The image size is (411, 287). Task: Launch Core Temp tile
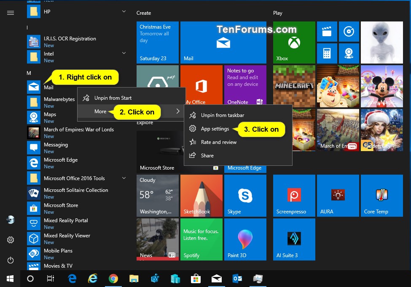(x=381, y=196)
